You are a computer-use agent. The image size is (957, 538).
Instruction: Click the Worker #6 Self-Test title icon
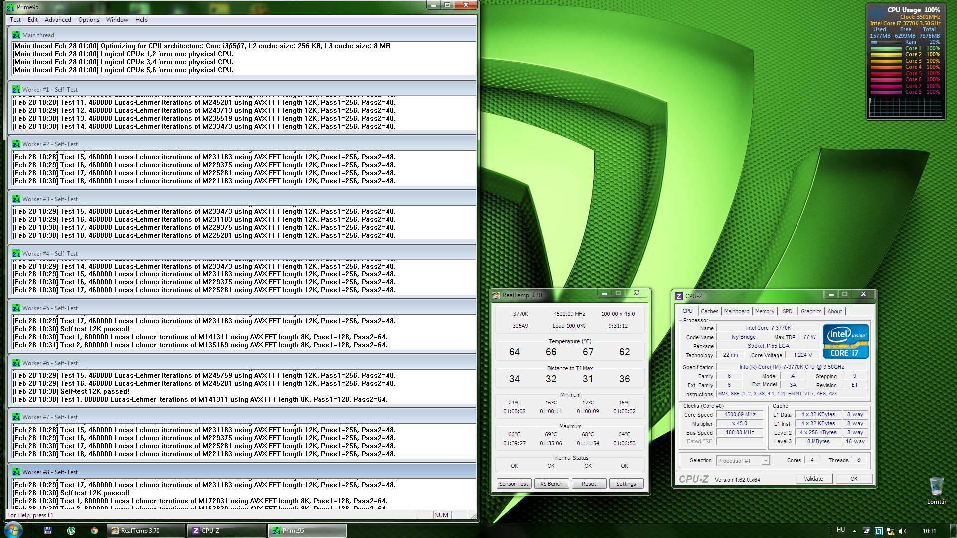[16, 363]
